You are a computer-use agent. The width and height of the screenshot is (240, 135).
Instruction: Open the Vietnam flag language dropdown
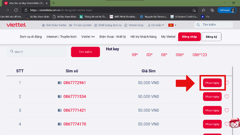(172, 25)
